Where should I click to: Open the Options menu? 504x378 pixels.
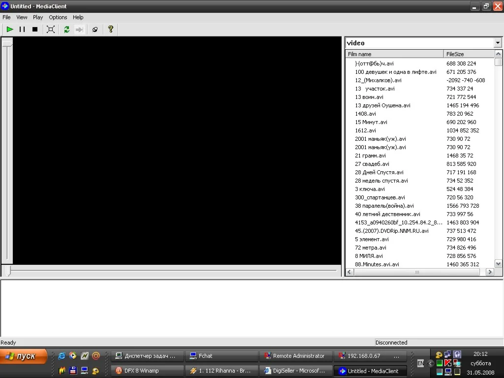coord(58,17)
